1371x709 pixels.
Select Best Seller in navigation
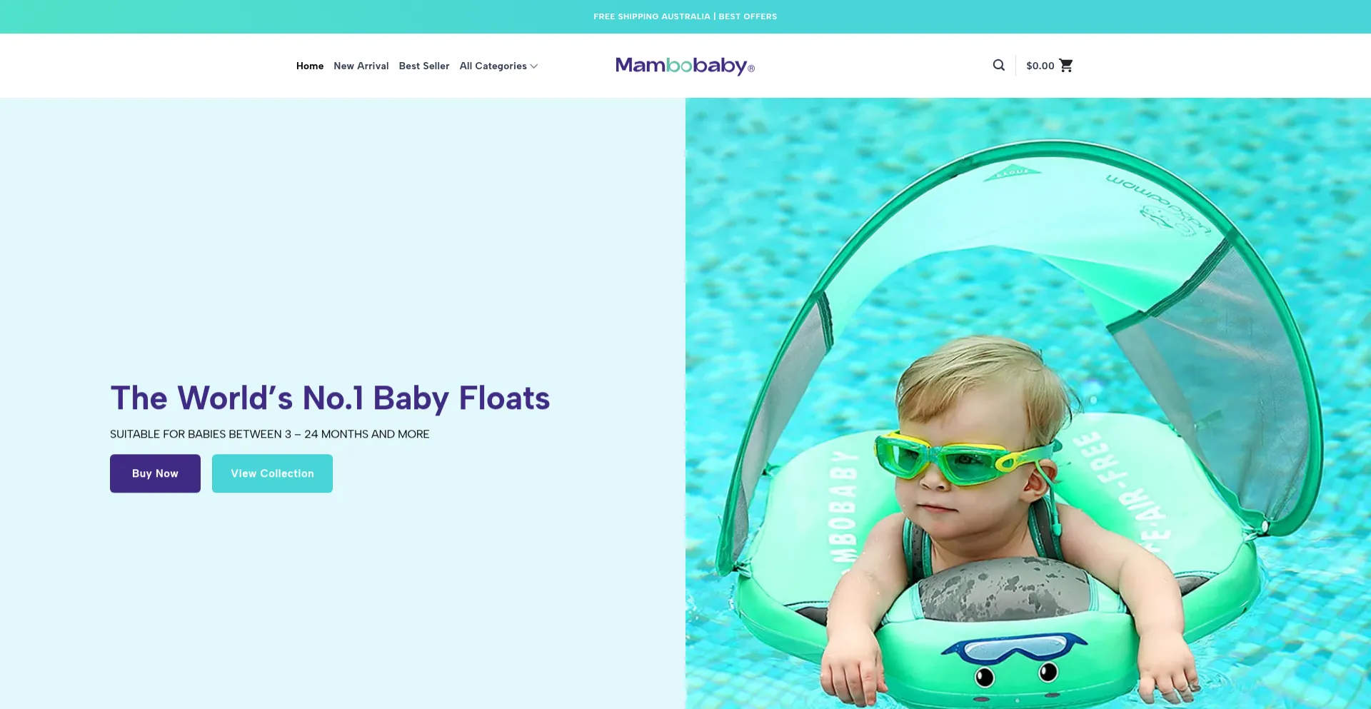click(x=424, y=66)
